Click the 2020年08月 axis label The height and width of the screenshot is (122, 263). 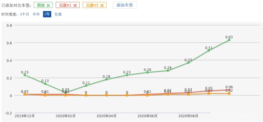188,116
